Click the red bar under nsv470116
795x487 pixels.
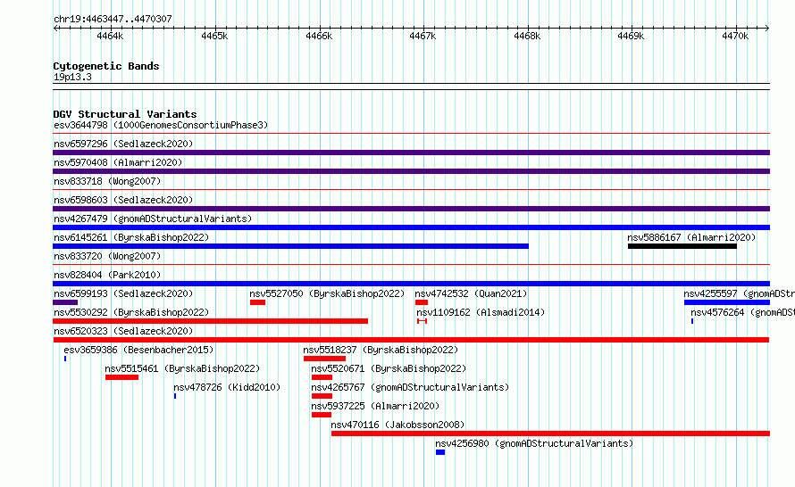(x=550, y=433)
